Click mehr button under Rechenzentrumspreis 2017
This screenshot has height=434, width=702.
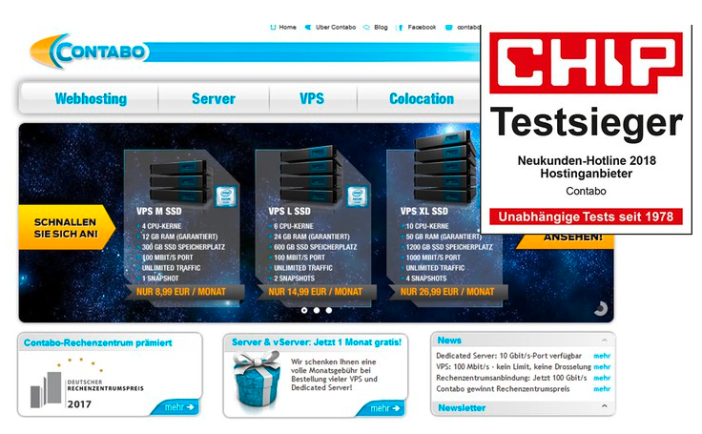[176, 407]
